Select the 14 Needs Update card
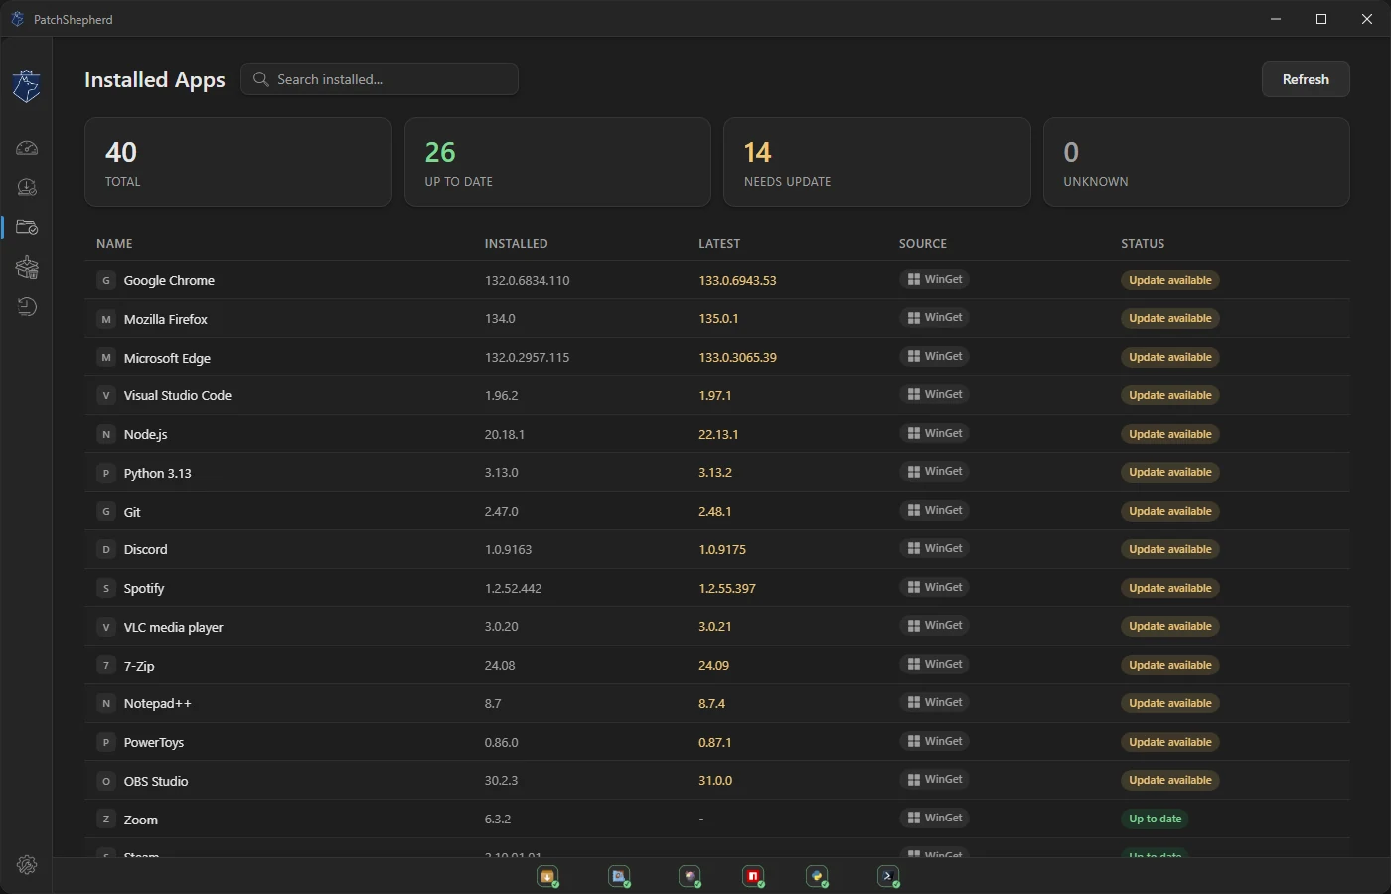This screenshot has width=1391, height=894. coord(877,162)
